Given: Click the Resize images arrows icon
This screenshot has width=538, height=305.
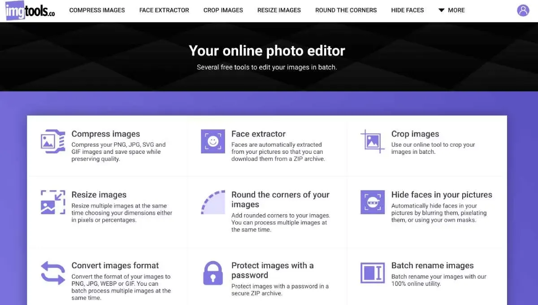Looking at the screenshot, I should click(x=53, y=202).
